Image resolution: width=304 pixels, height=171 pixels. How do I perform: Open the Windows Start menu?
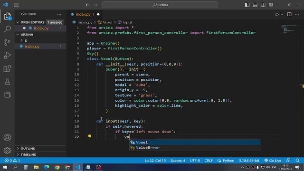point(5,167)
